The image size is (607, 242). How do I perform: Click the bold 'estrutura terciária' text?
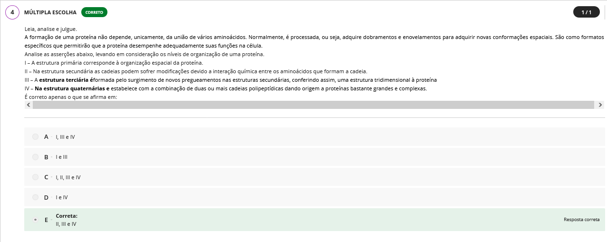click(x=67, y=80)
